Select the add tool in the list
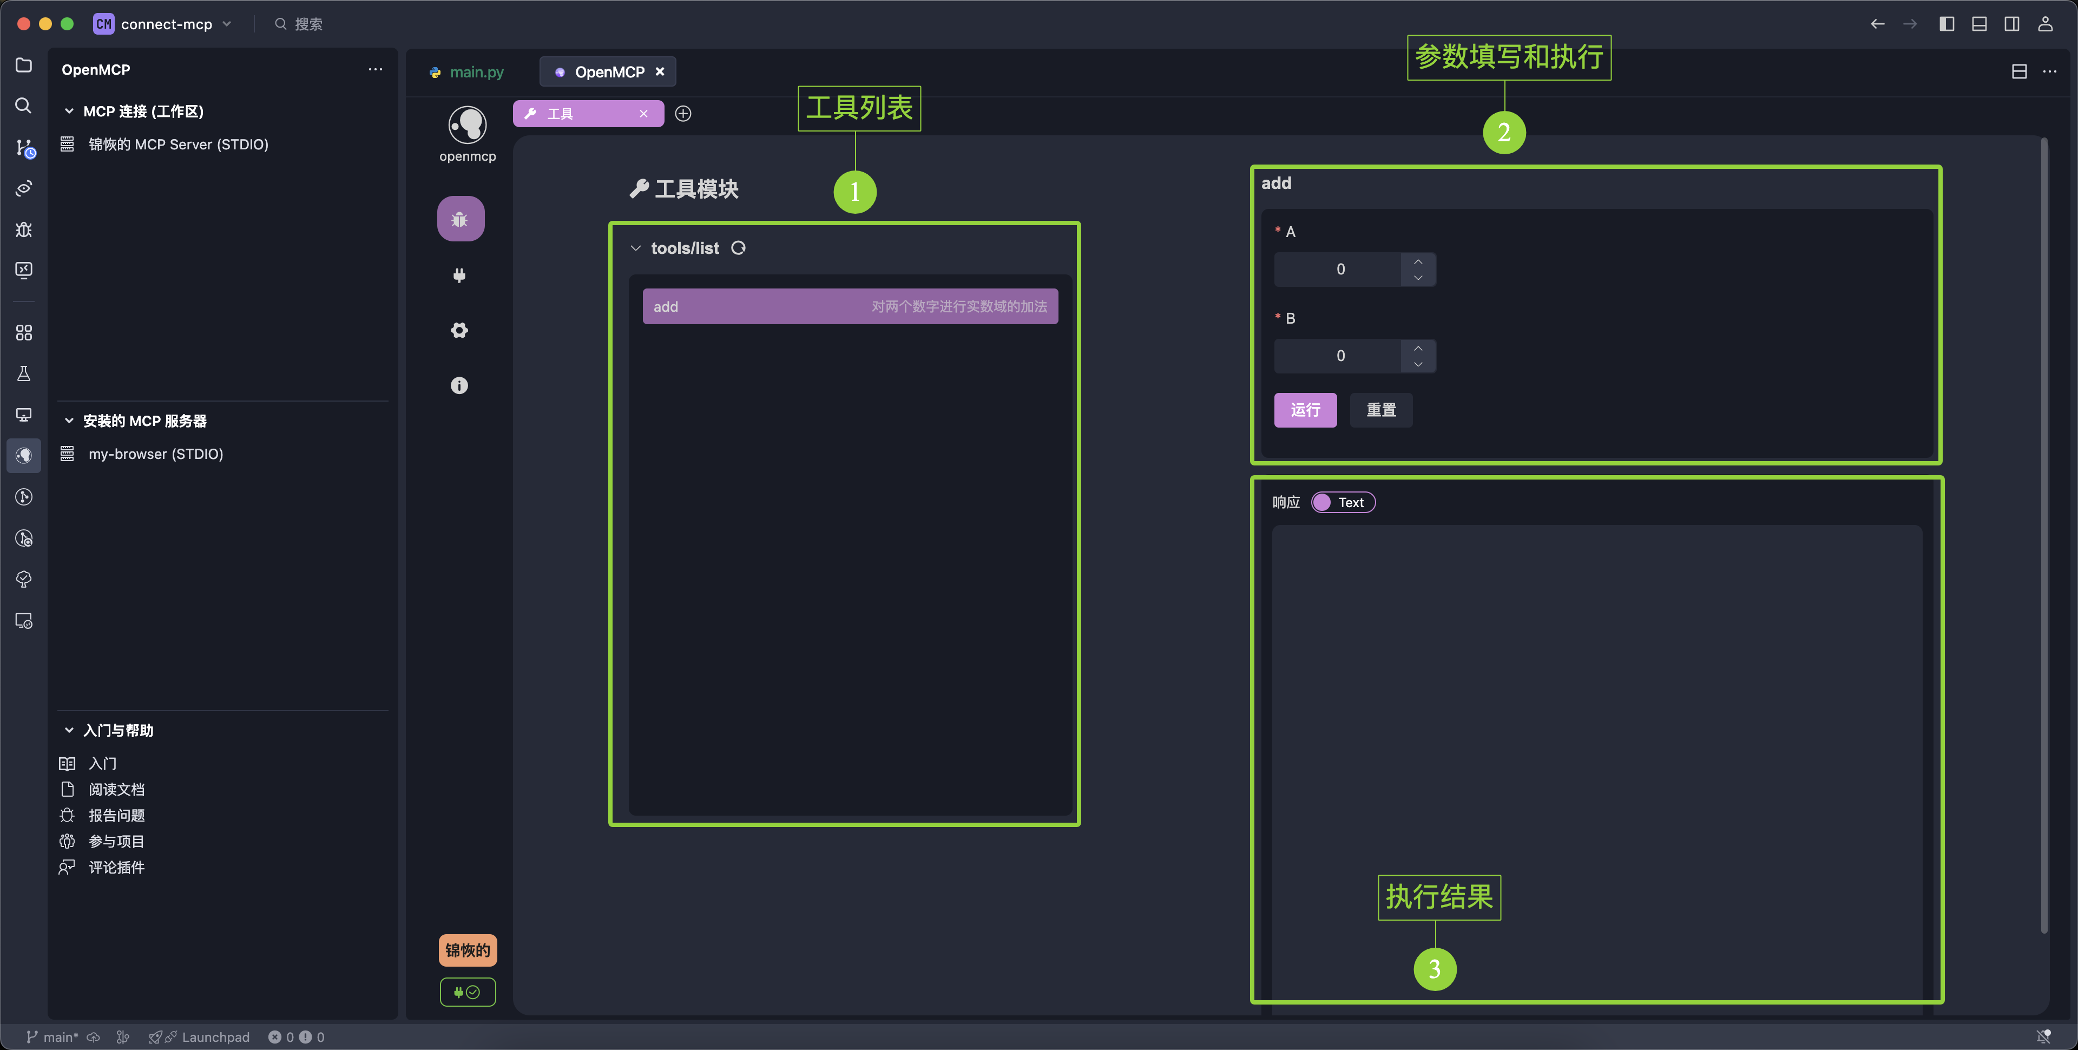Screen dimensions: 2078x1050 click(850, 307)
